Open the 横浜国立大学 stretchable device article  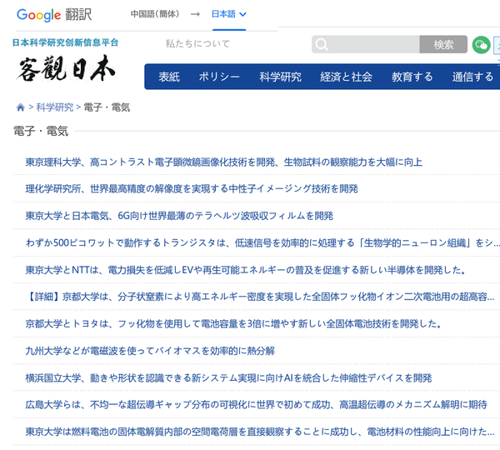tap(228, 377)
